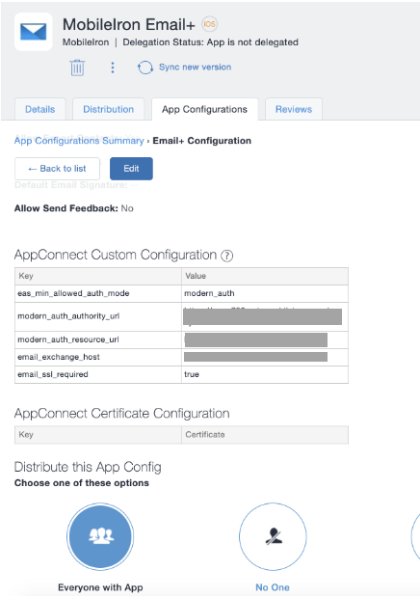Click the redacted modern_auth_authority_url value
This screenshot has width=420, height=597.
coord(262,316)
